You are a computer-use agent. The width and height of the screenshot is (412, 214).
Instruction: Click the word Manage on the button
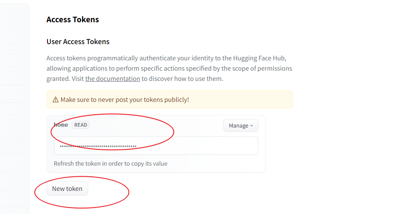(239, 126)
